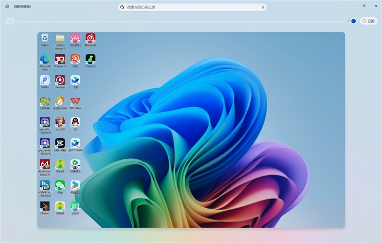
Task: Activate the microphone voice search icon
Action: coord(263,7)
